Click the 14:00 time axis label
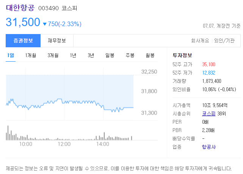243x174 pixels. point(103,144)
